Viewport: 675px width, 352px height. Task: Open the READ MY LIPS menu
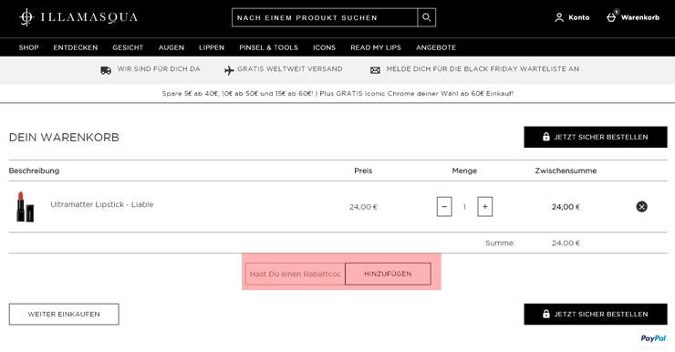pyautogui.click(x=376, y=47)
